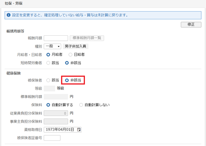
Task: Click the 標準報酬月額 amount field
Action: [x=56, y=97]
